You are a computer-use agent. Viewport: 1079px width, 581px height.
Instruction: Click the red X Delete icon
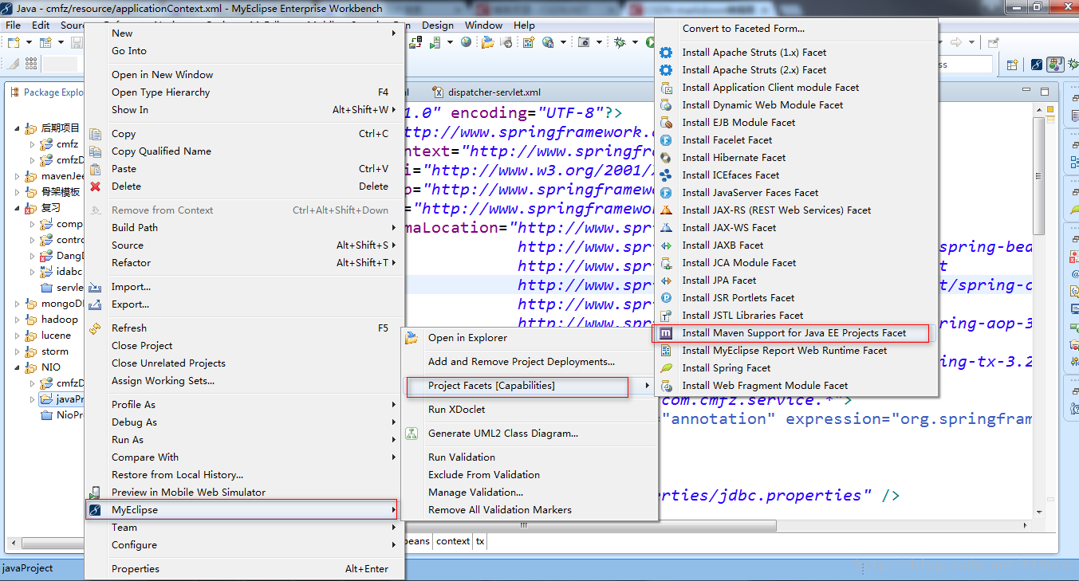[x=96, y=186]
